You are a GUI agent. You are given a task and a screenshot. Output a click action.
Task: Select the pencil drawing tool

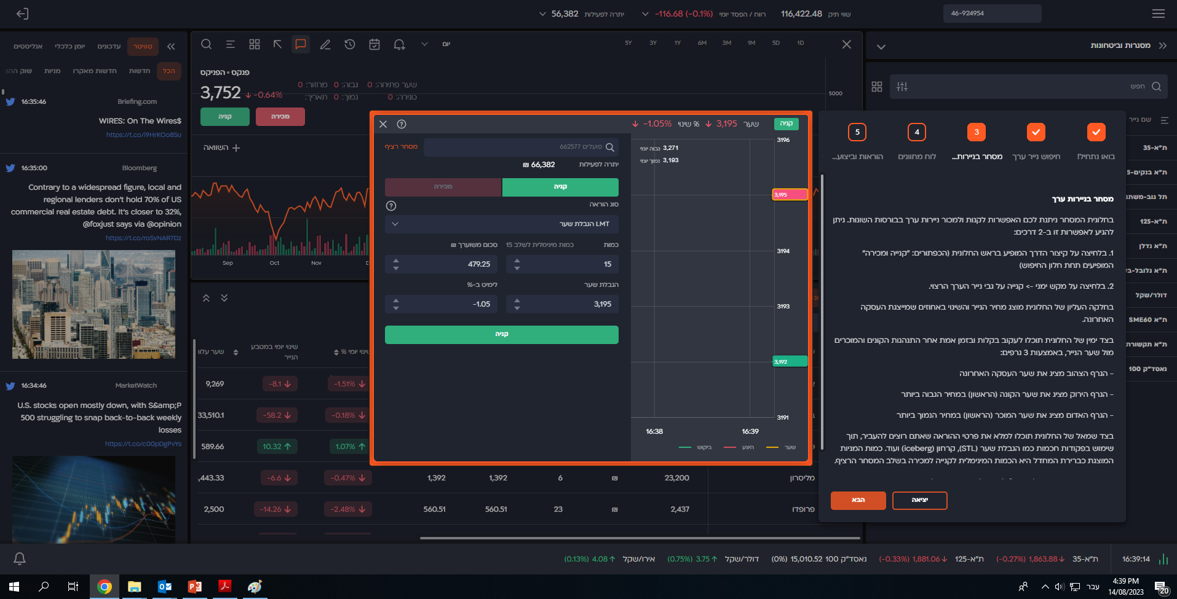click(325, 44)
